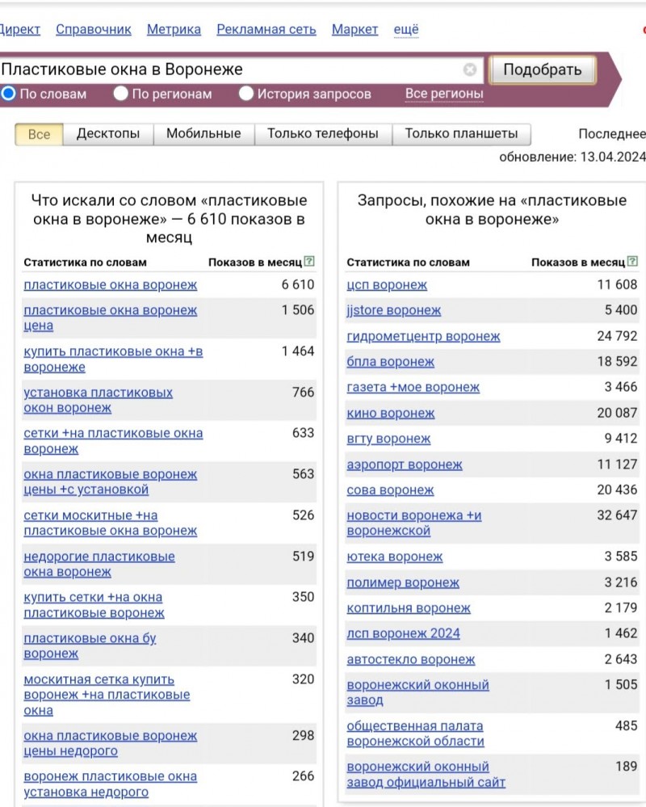Image resolution: width=646 pixels, height=807 pixels.
Task: Click the 32 647 impressions value
Action: [x=617, y=515]
